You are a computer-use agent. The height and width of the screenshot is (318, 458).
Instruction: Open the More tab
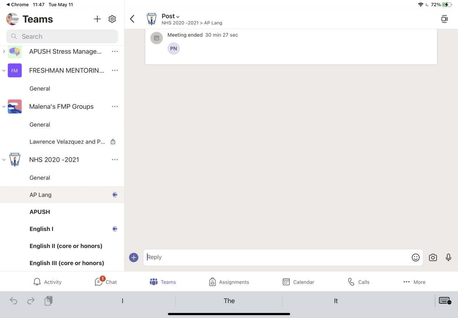pos(414,282)
